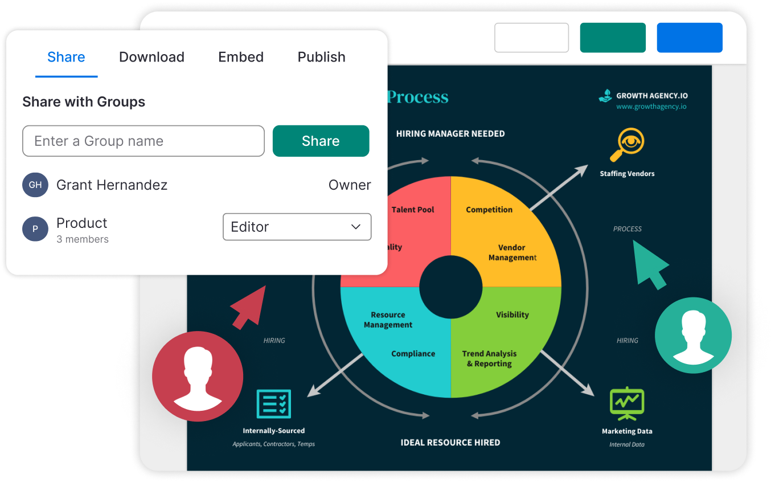The image size is (779, 482).
Task: Click the teal person avatar circle
Action: point(694,336)
